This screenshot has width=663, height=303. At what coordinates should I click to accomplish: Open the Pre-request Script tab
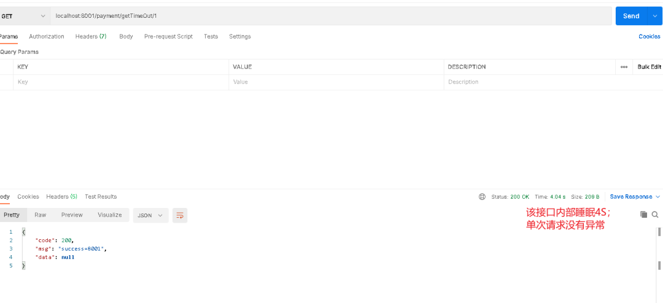168,36
